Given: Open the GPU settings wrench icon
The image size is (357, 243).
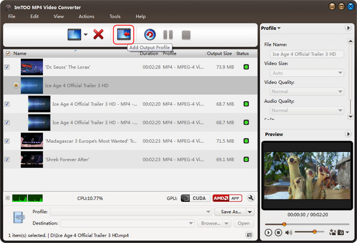Looking at the screenshot, I should coord(250,198).
